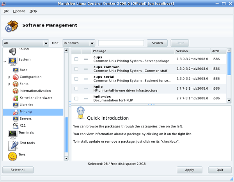Screen dimensions: 234x182
Task: Select the Kernel and hardware label
Action: (36, 98)
